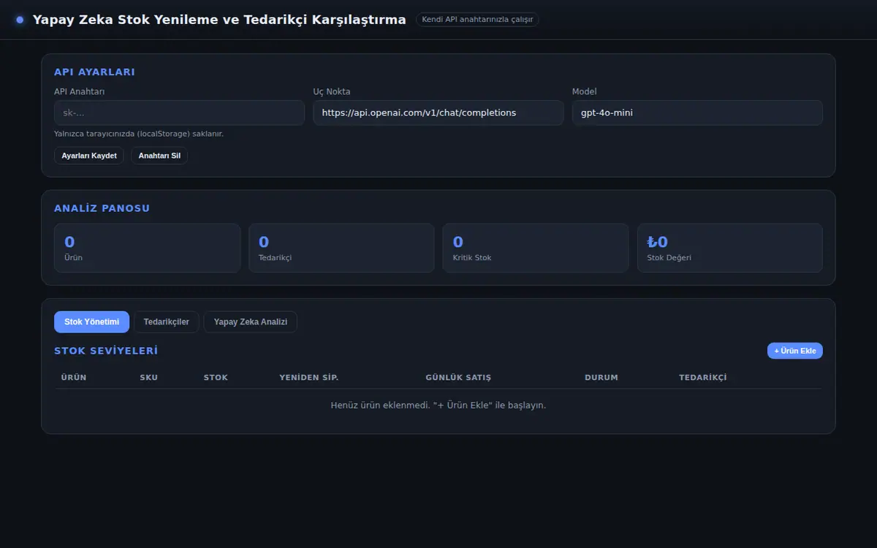Image resolution: width=877 pixels, height=548 pixels.
Task: Save settings with Ayarları Kaydet button
Action: (89, 156)
